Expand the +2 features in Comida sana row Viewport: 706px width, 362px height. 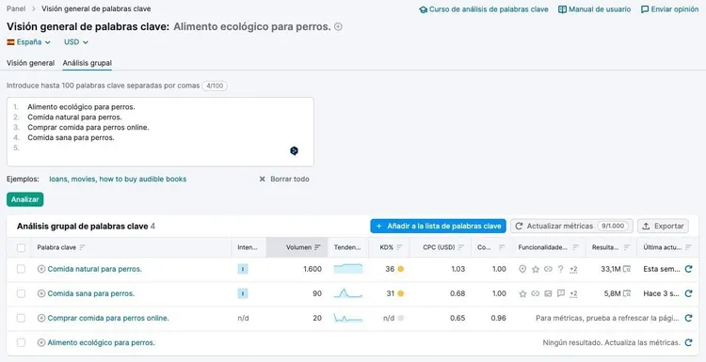point(573,293)
